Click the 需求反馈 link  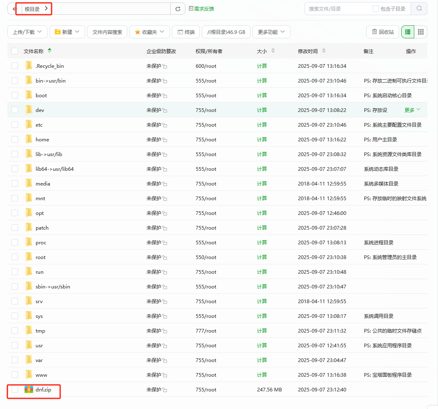coord(201,9)
